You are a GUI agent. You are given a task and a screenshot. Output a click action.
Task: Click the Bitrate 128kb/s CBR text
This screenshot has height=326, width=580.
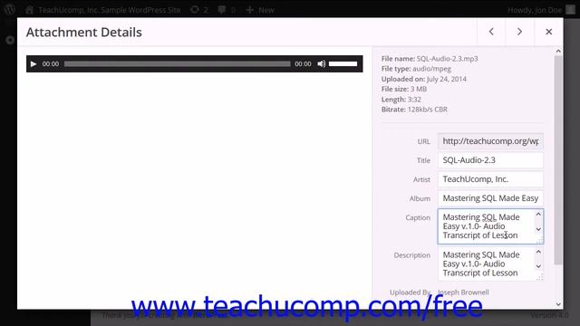click(x=414, y=110)
